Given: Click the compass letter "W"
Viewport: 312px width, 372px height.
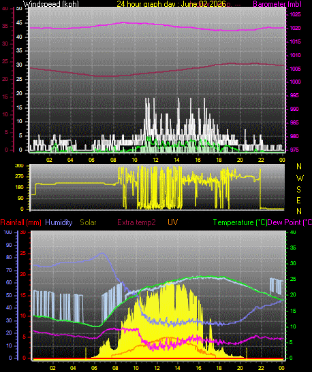Looking at the screenshot, I should click(300, 178).
